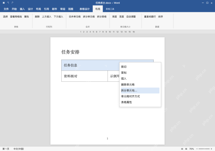
Task: Click the redo arrow in title bar
Action: (13, 3)
